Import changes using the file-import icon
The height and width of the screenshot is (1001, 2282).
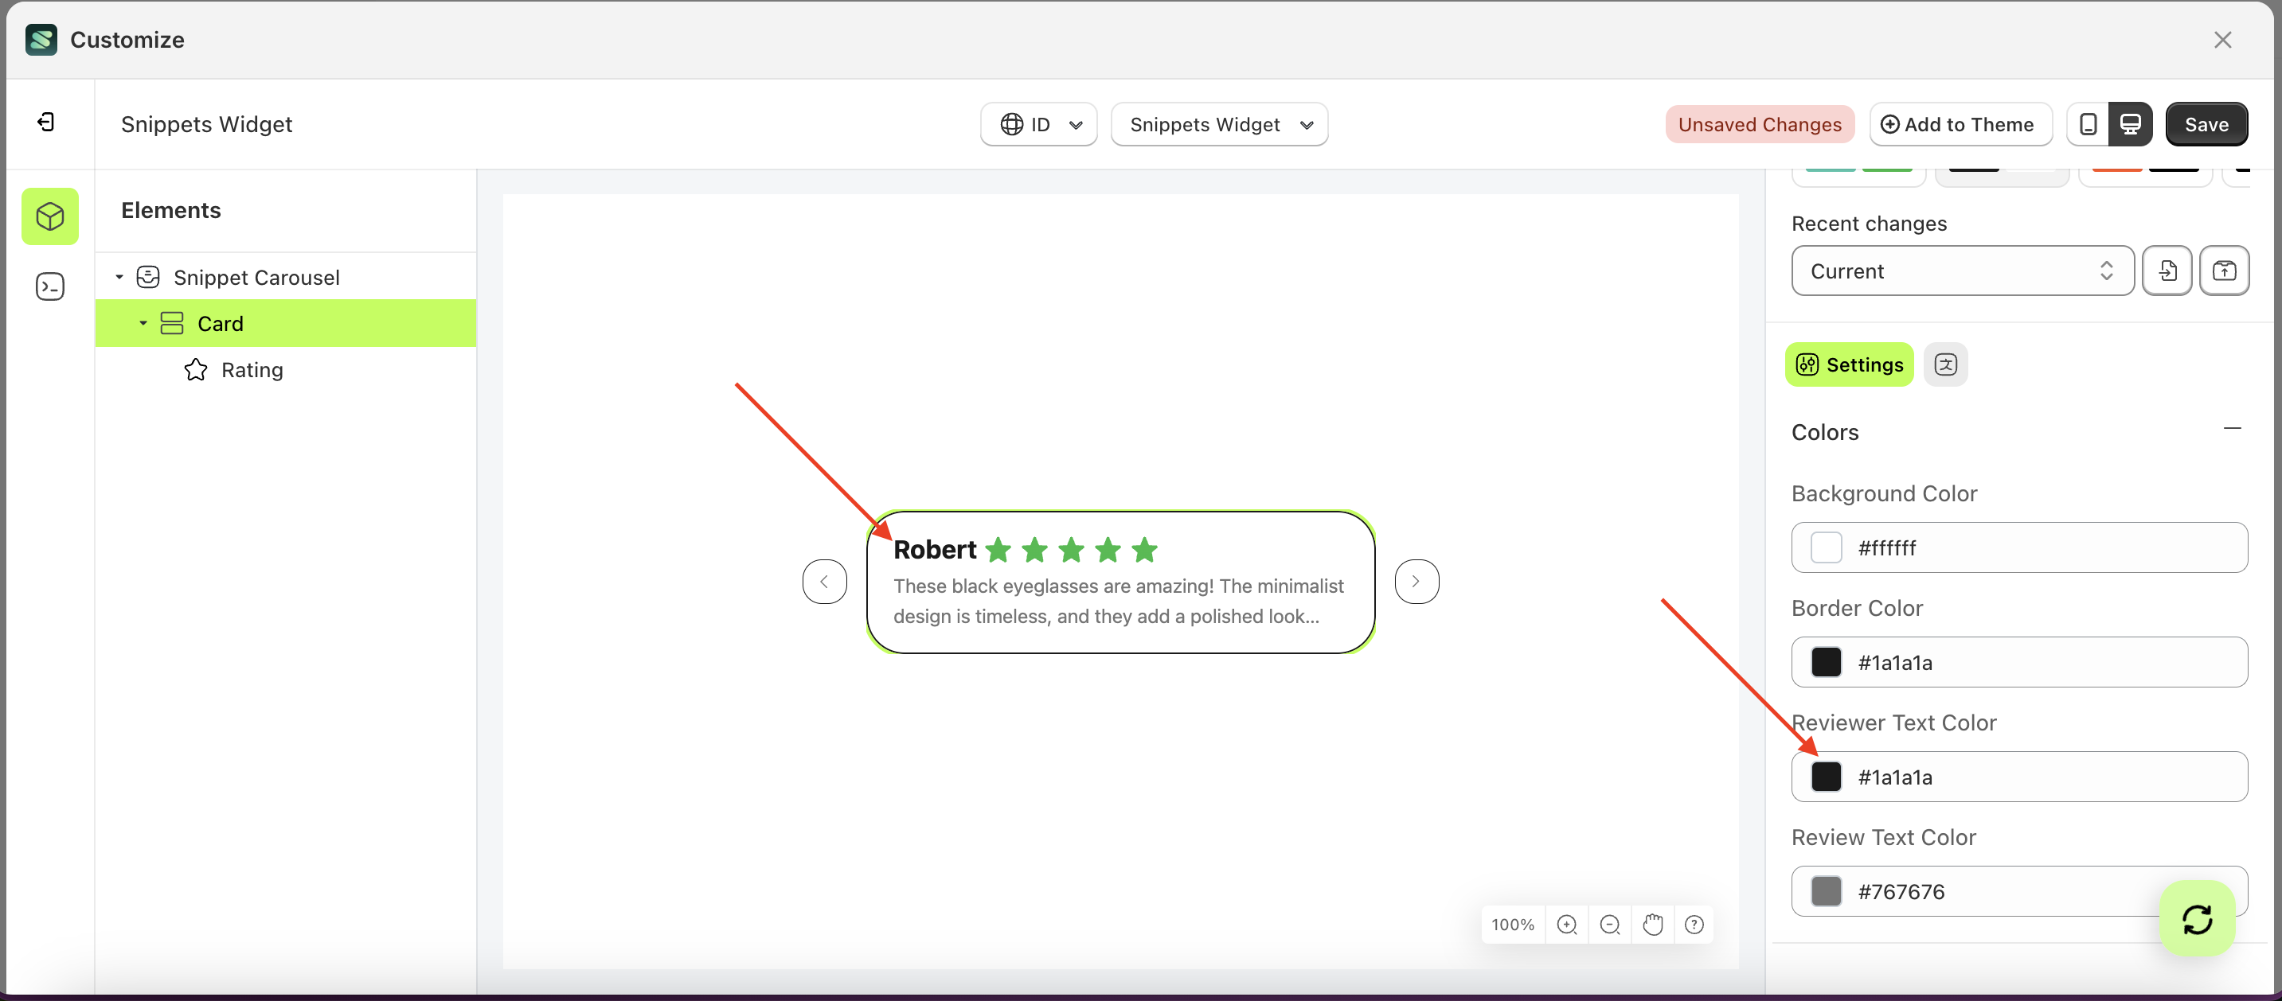tap(2167, 271)
